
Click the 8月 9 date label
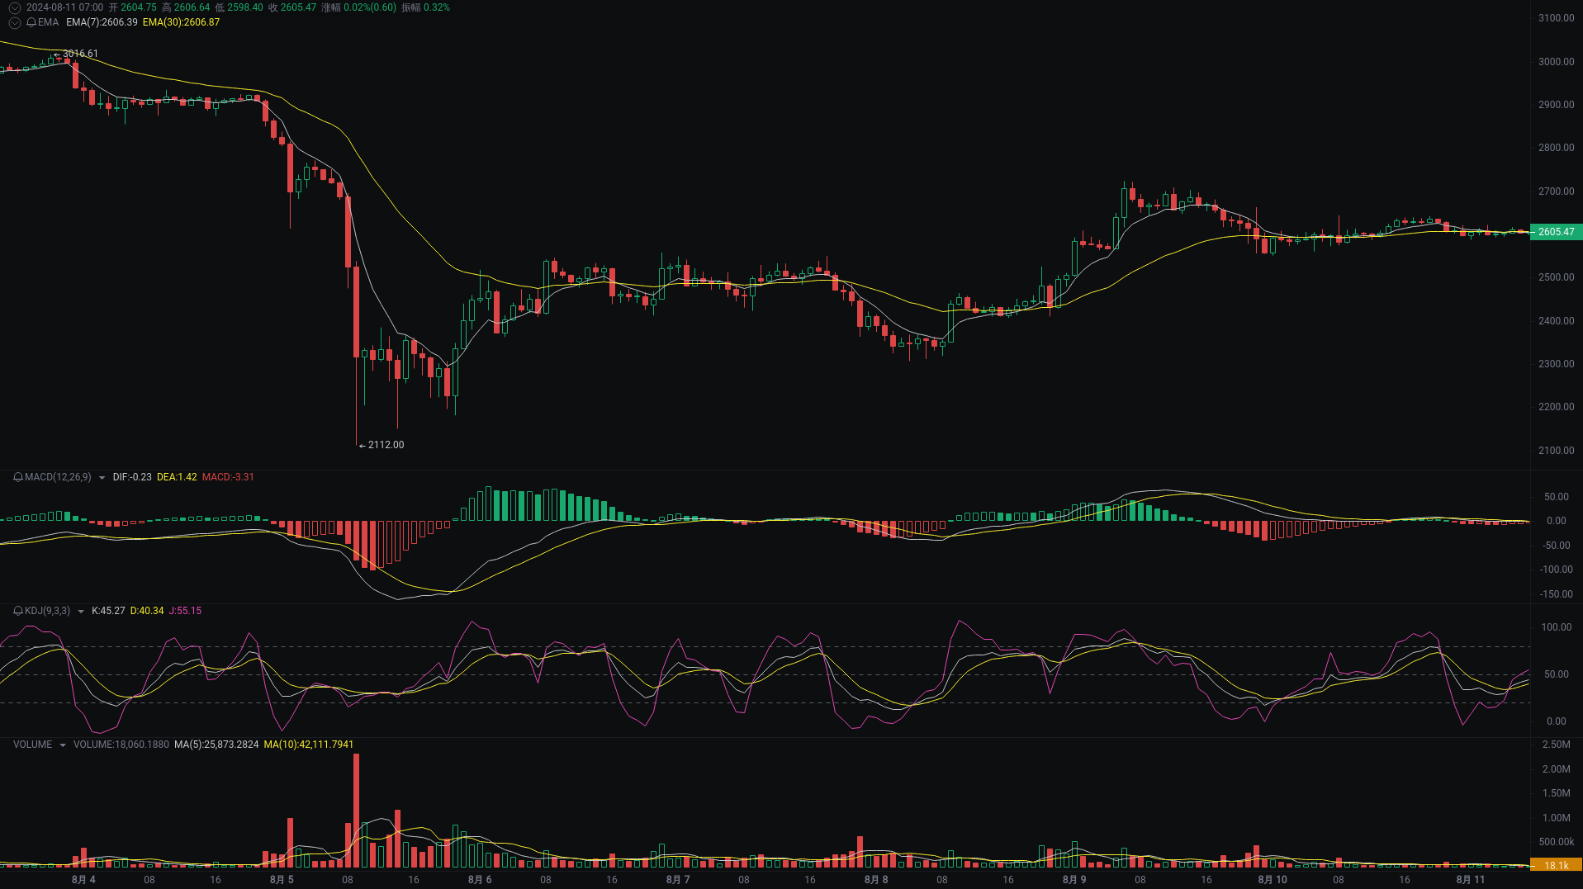click(1074, 880)
